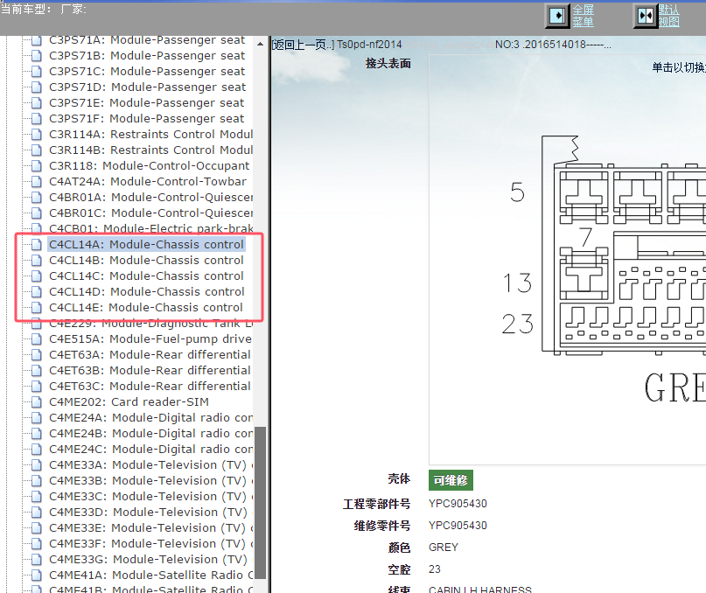This screenshot has height=593, width=706.
Task: Select C4CL14A Module-Chassis control
Action: [146, 245]
